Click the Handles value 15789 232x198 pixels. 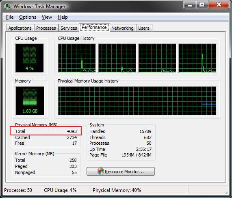point(145,131)
